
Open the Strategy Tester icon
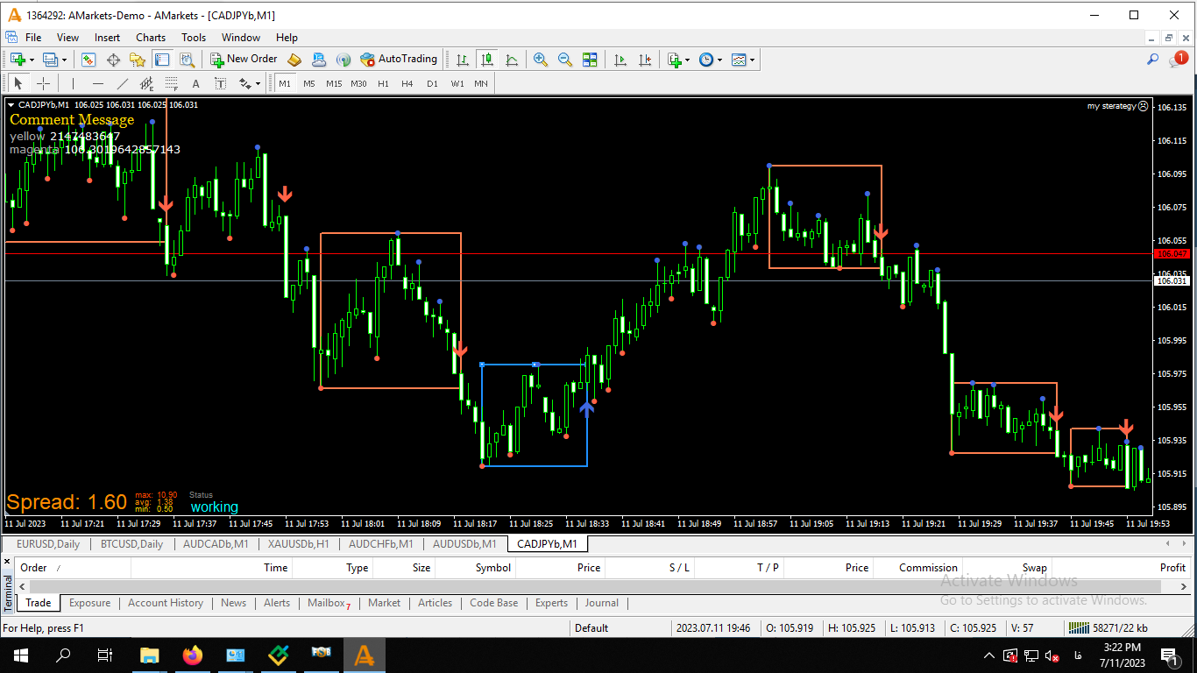pyautogui.click(x=187, y=60)
